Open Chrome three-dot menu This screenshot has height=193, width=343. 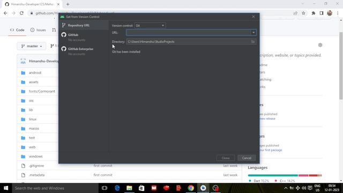coord(338,13)
